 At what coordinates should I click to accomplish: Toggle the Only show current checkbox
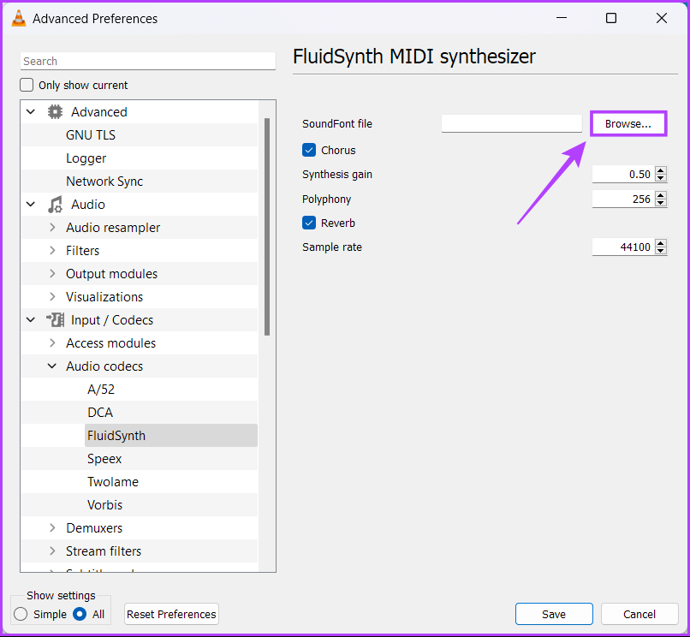[27, 85]
